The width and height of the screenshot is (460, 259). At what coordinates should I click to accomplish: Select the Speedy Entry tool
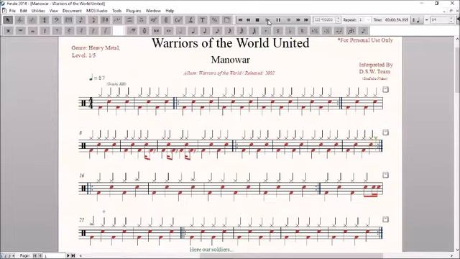[93, 20]
